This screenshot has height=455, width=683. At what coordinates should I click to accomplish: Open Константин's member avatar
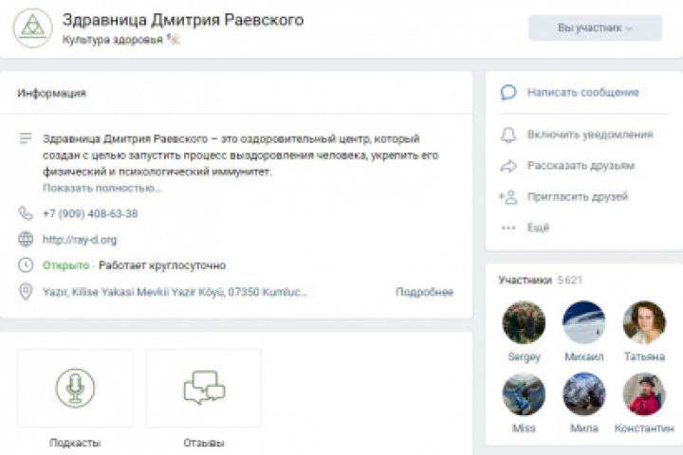pos(644,394)
